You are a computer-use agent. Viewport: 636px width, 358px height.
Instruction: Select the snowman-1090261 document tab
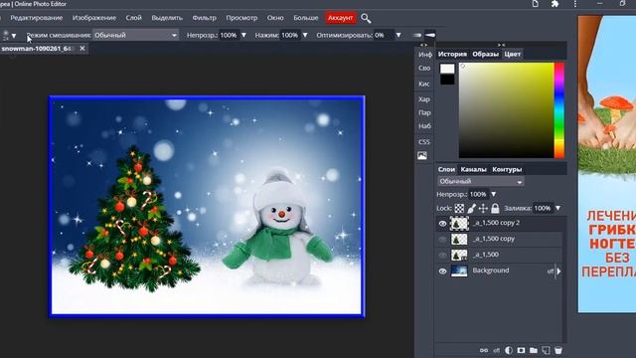pyautogui.click(x=38, y=49)
